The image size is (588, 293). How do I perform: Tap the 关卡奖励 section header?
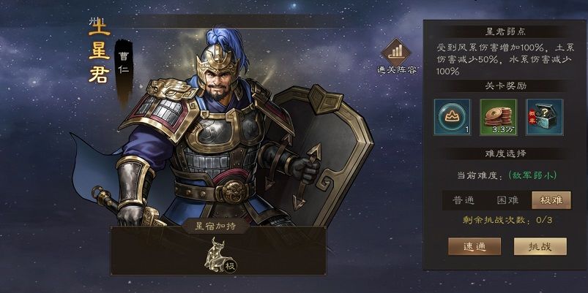[x=505, y=86]
